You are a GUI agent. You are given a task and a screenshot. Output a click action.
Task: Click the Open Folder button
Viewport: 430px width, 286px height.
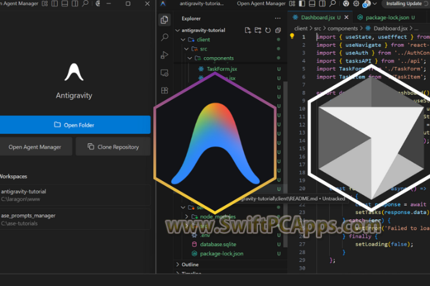pyautogui.click(x=75, y=125)
